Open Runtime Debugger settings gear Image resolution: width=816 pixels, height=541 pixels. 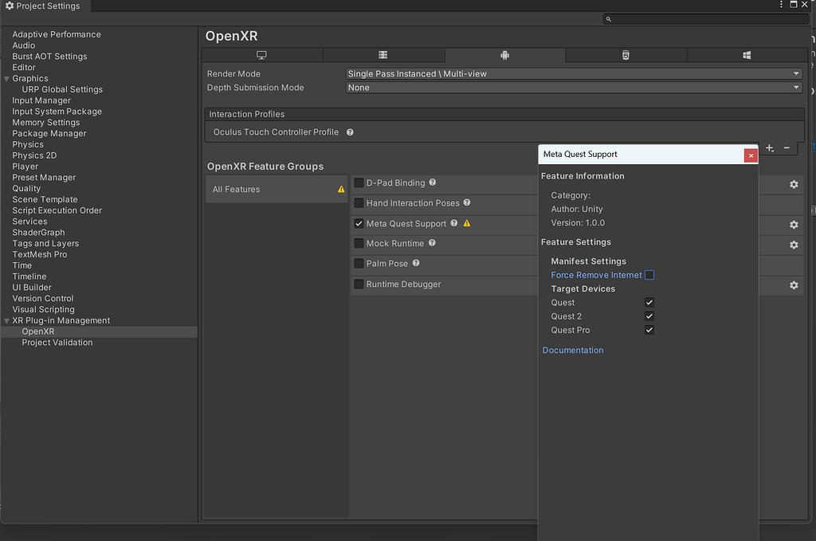coord(794,284)
